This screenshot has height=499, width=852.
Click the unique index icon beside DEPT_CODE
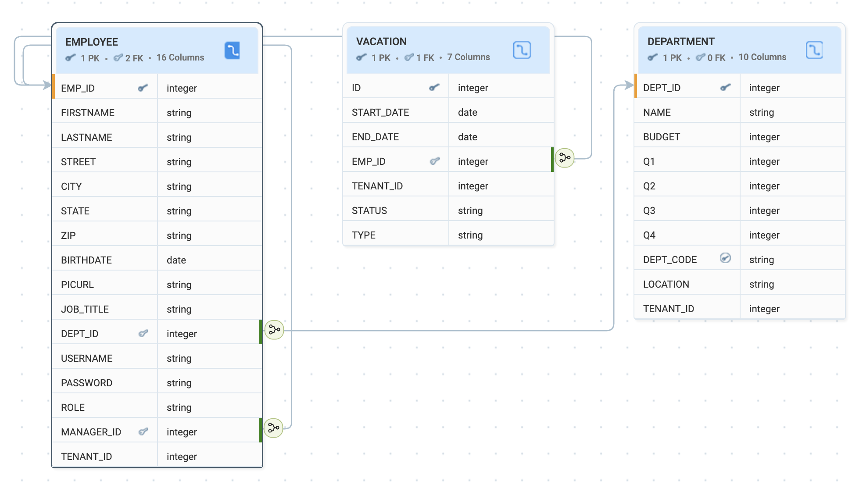coord(725,258)
